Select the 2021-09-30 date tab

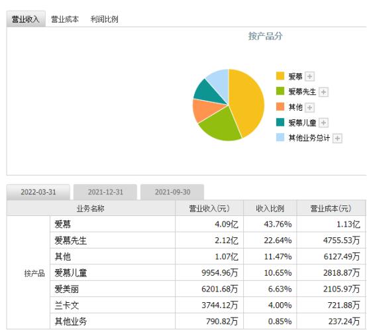coord(172,192)
